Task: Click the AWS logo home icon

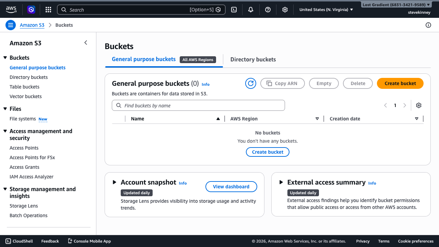Action: coord(11,10)
